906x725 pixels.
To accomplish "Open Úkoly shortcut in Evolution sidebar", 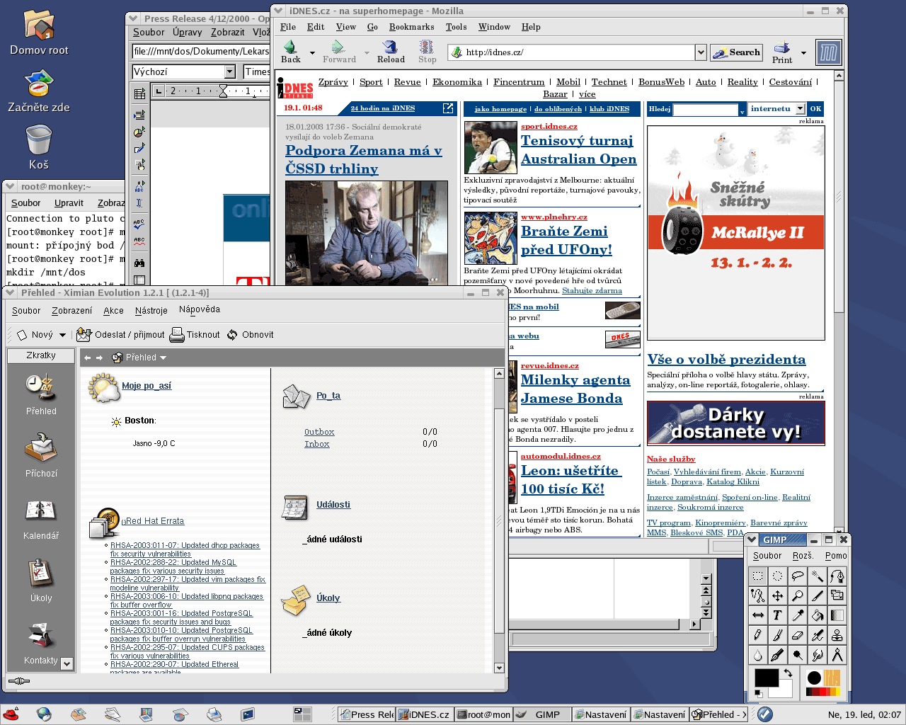I will tap(41, 581).
